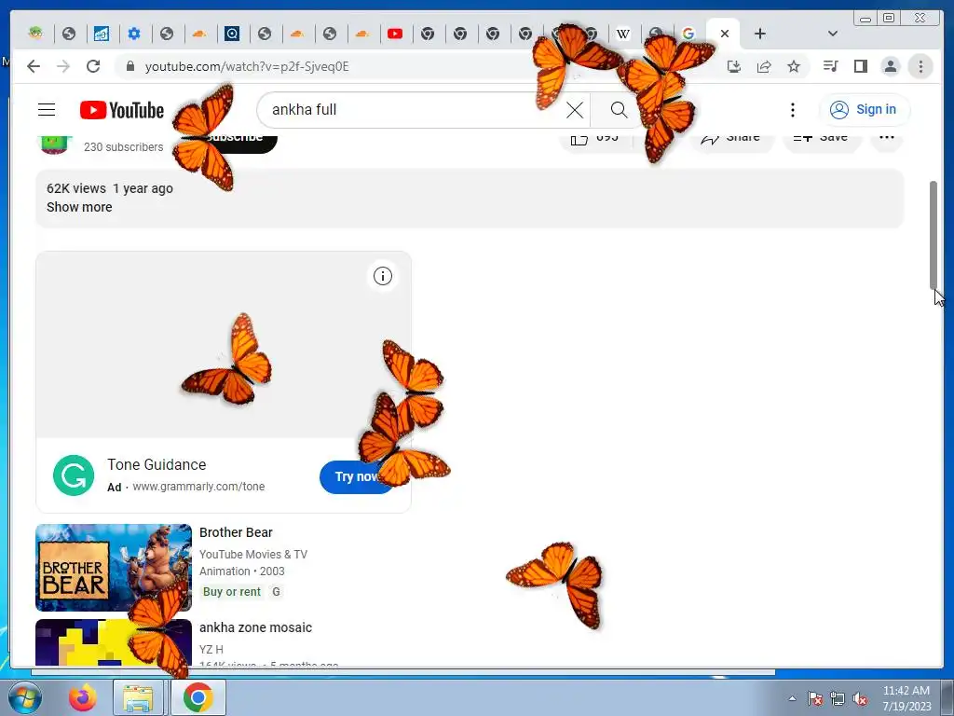The height and width of the screenshot is (716, 954).
Task: Open the 'Brother Bear' video title
Action: pyautogui.click(x=236, y=532)
